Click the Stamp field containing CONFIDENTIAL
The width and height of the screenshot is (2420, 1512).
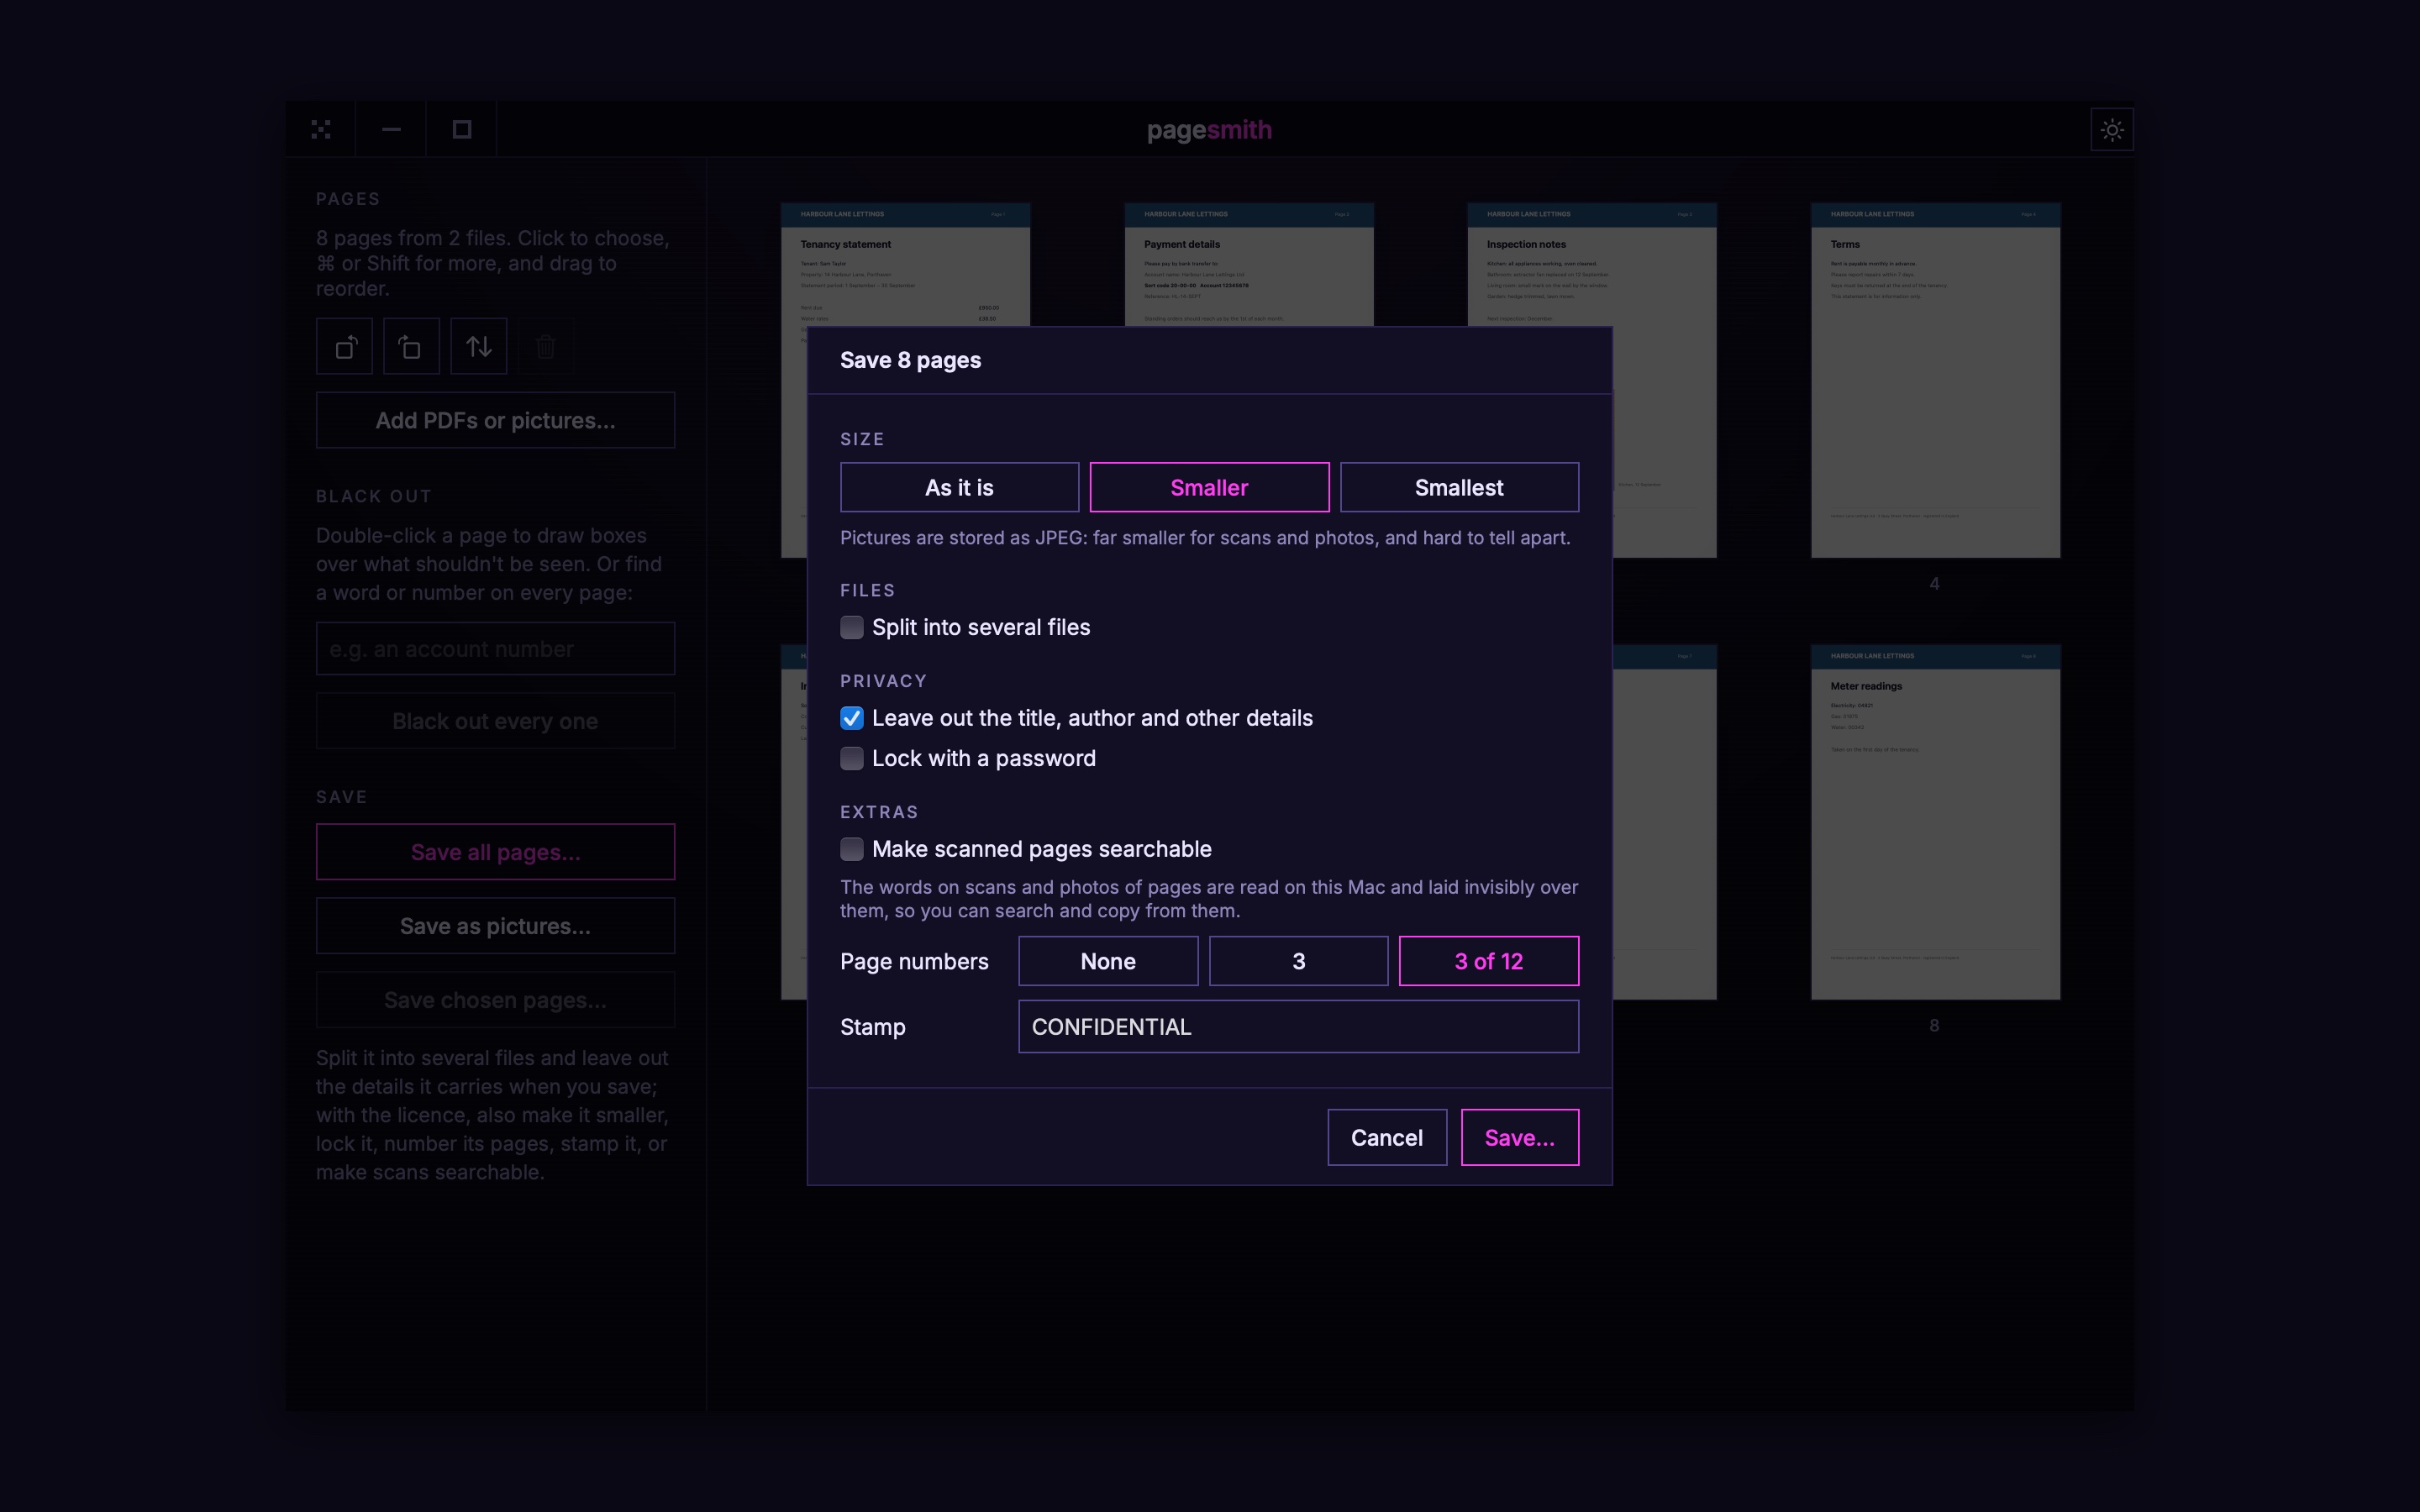1298,1027
